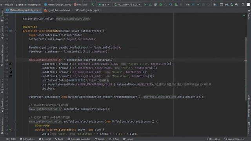This screenshot has height=141, width=251.
Task: Click the Make Project hammer icon
Action: pos(93,5)
